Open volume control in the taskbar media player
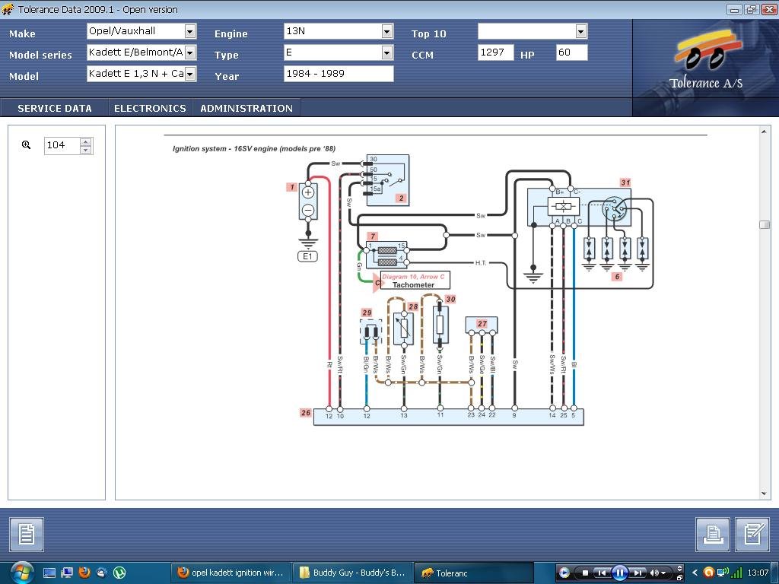 point(657,573)
